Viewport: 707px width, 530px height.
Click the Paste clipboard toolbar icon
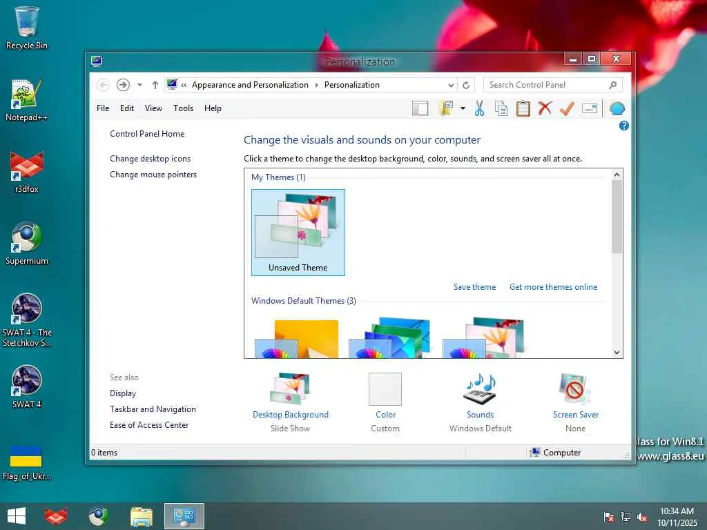pos(523,108)
